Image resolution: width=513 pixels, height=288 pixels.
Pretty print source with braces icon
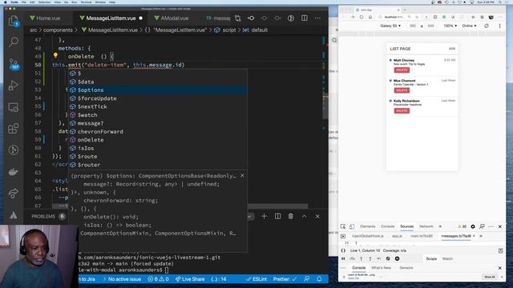tap(343, 250)
